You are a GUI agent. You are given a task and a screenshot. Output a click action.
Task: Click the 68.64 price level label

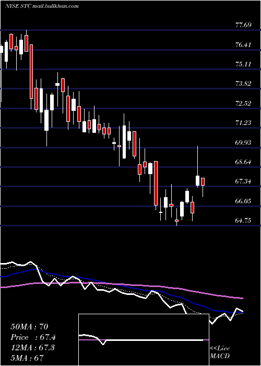pyautogui.click(x=243, y=162)
